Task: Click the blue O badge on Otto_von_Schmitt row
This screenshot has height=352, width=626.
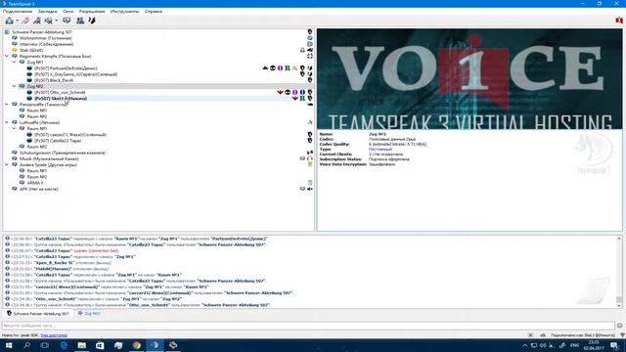Action: click(302, 92)
